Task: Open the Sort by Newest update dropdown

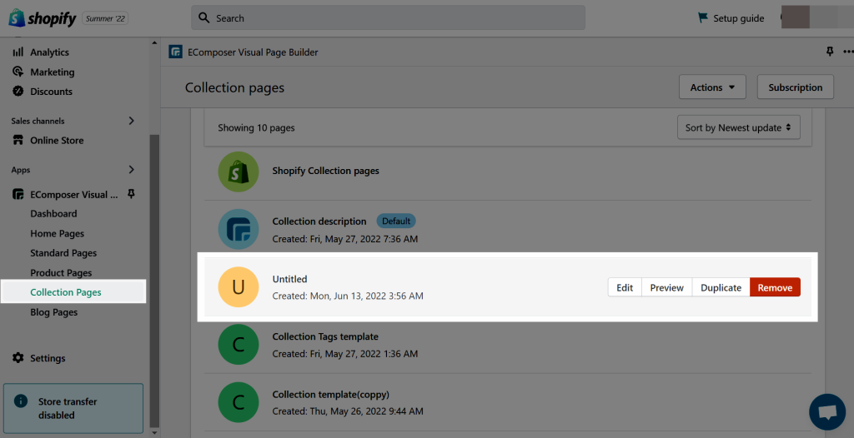Action: coord(739,127)
